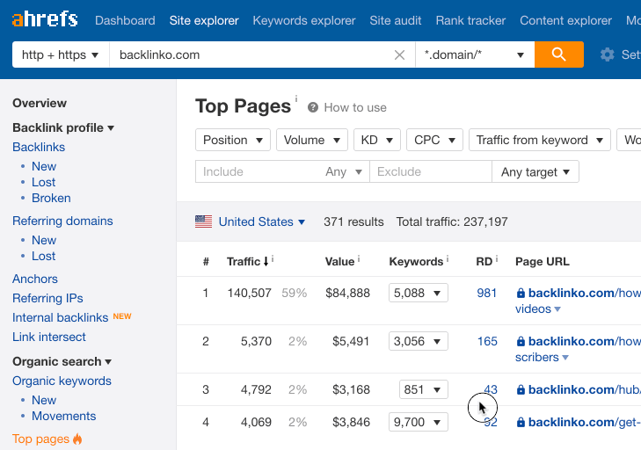Open the United States country selector
The height and width of the screenshot is (450, 641).
tap(262, 221)
